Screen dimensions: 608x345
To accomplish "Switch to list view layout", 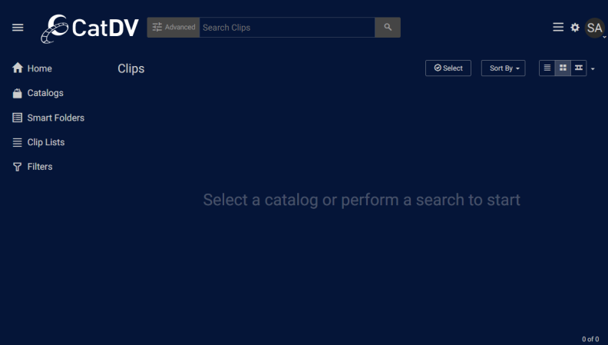I will pos(547,68).
